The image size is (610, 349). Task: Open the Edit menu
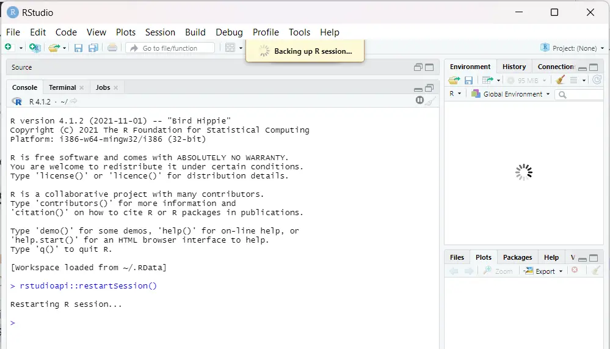38,32
